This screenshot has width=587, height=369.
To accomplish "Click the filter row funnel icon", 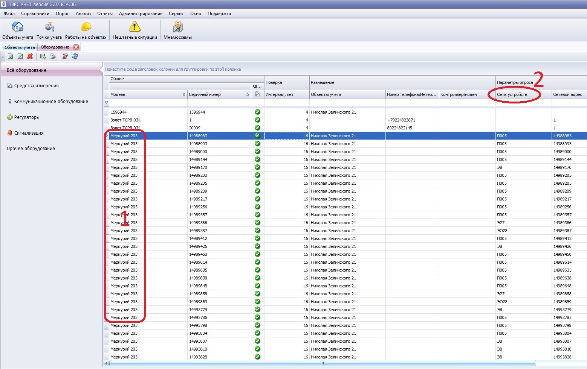I will [x=106, y=102].
